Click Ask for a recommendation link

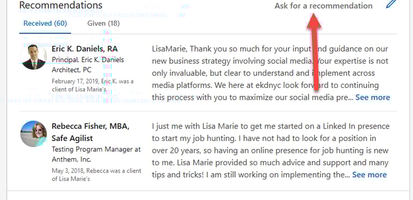pos(323,6)
